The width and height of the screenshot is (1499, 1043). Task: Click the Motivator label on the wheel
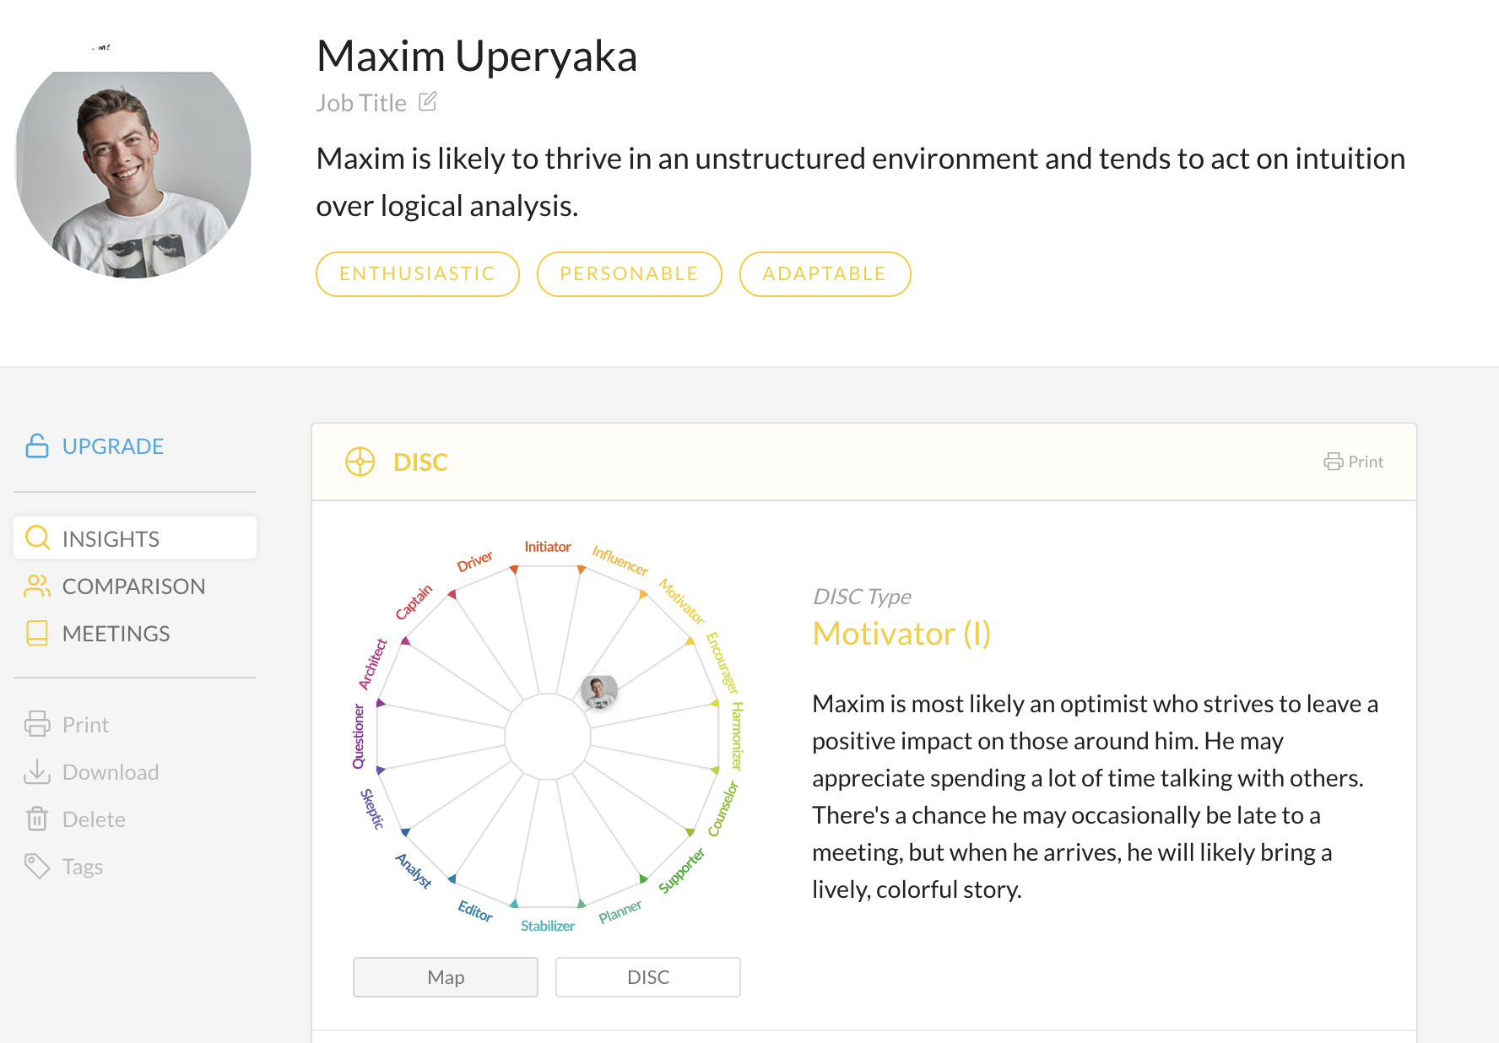click(681, 602)
